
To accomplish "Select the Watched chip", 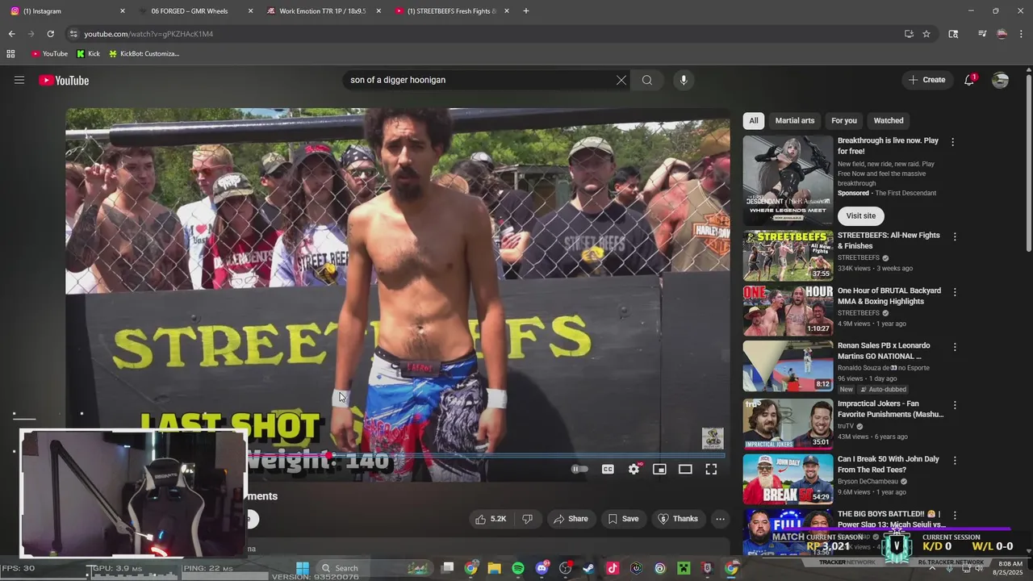I will point(889,120).
